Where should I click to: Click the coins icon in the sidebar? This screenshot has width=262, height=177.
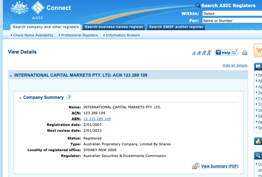[258, 141]
